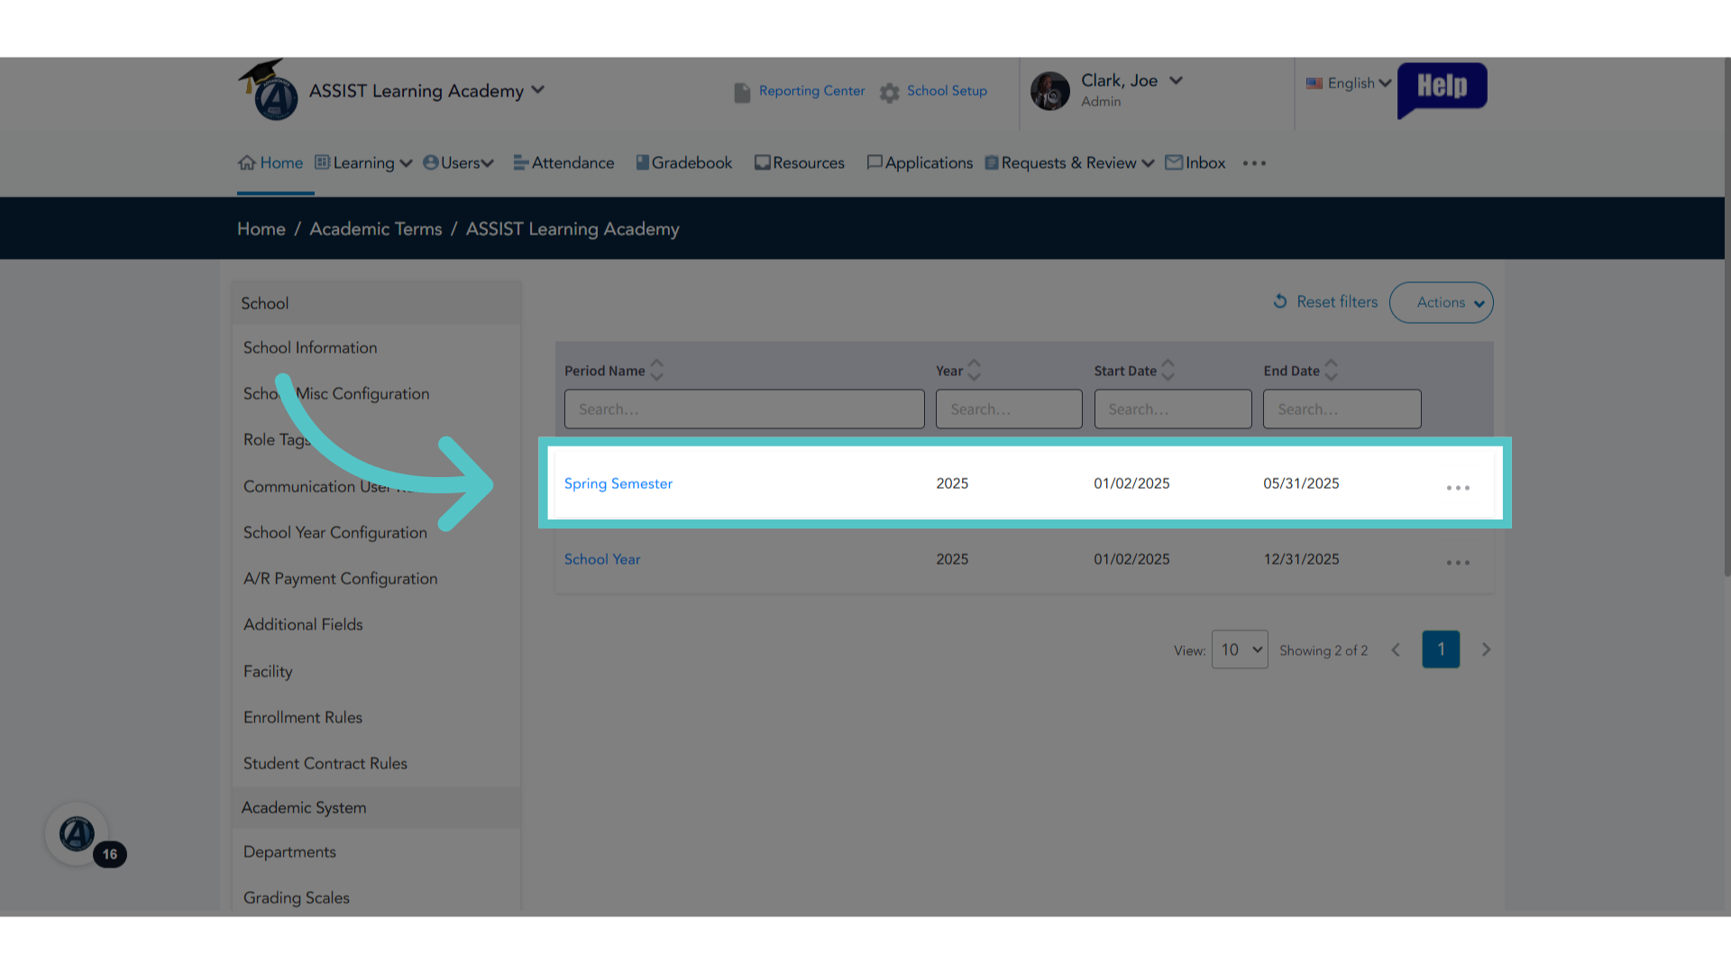Open School Year row options ellipsis
The width and height of the screenshot is (1731, 974).
pyautogui.click(x=1458, y=563)
